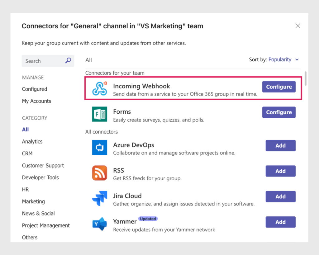
Task: Select the Project Management category
Action: click(46, 225)
